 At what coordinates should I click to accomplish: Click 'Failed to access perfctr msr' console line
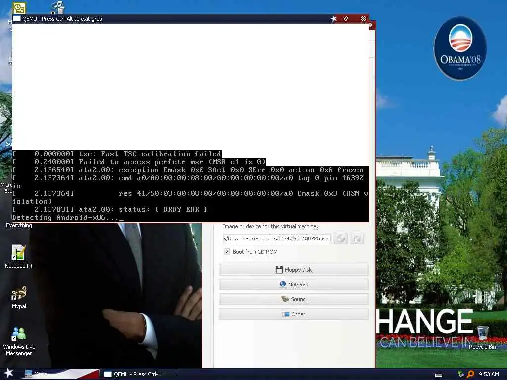tap(172, 162)
